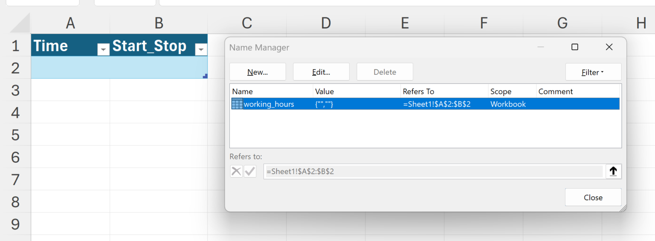Select row 5 header
The width and height of the screenshot is (655, 241).
click(x=15, y=134)
